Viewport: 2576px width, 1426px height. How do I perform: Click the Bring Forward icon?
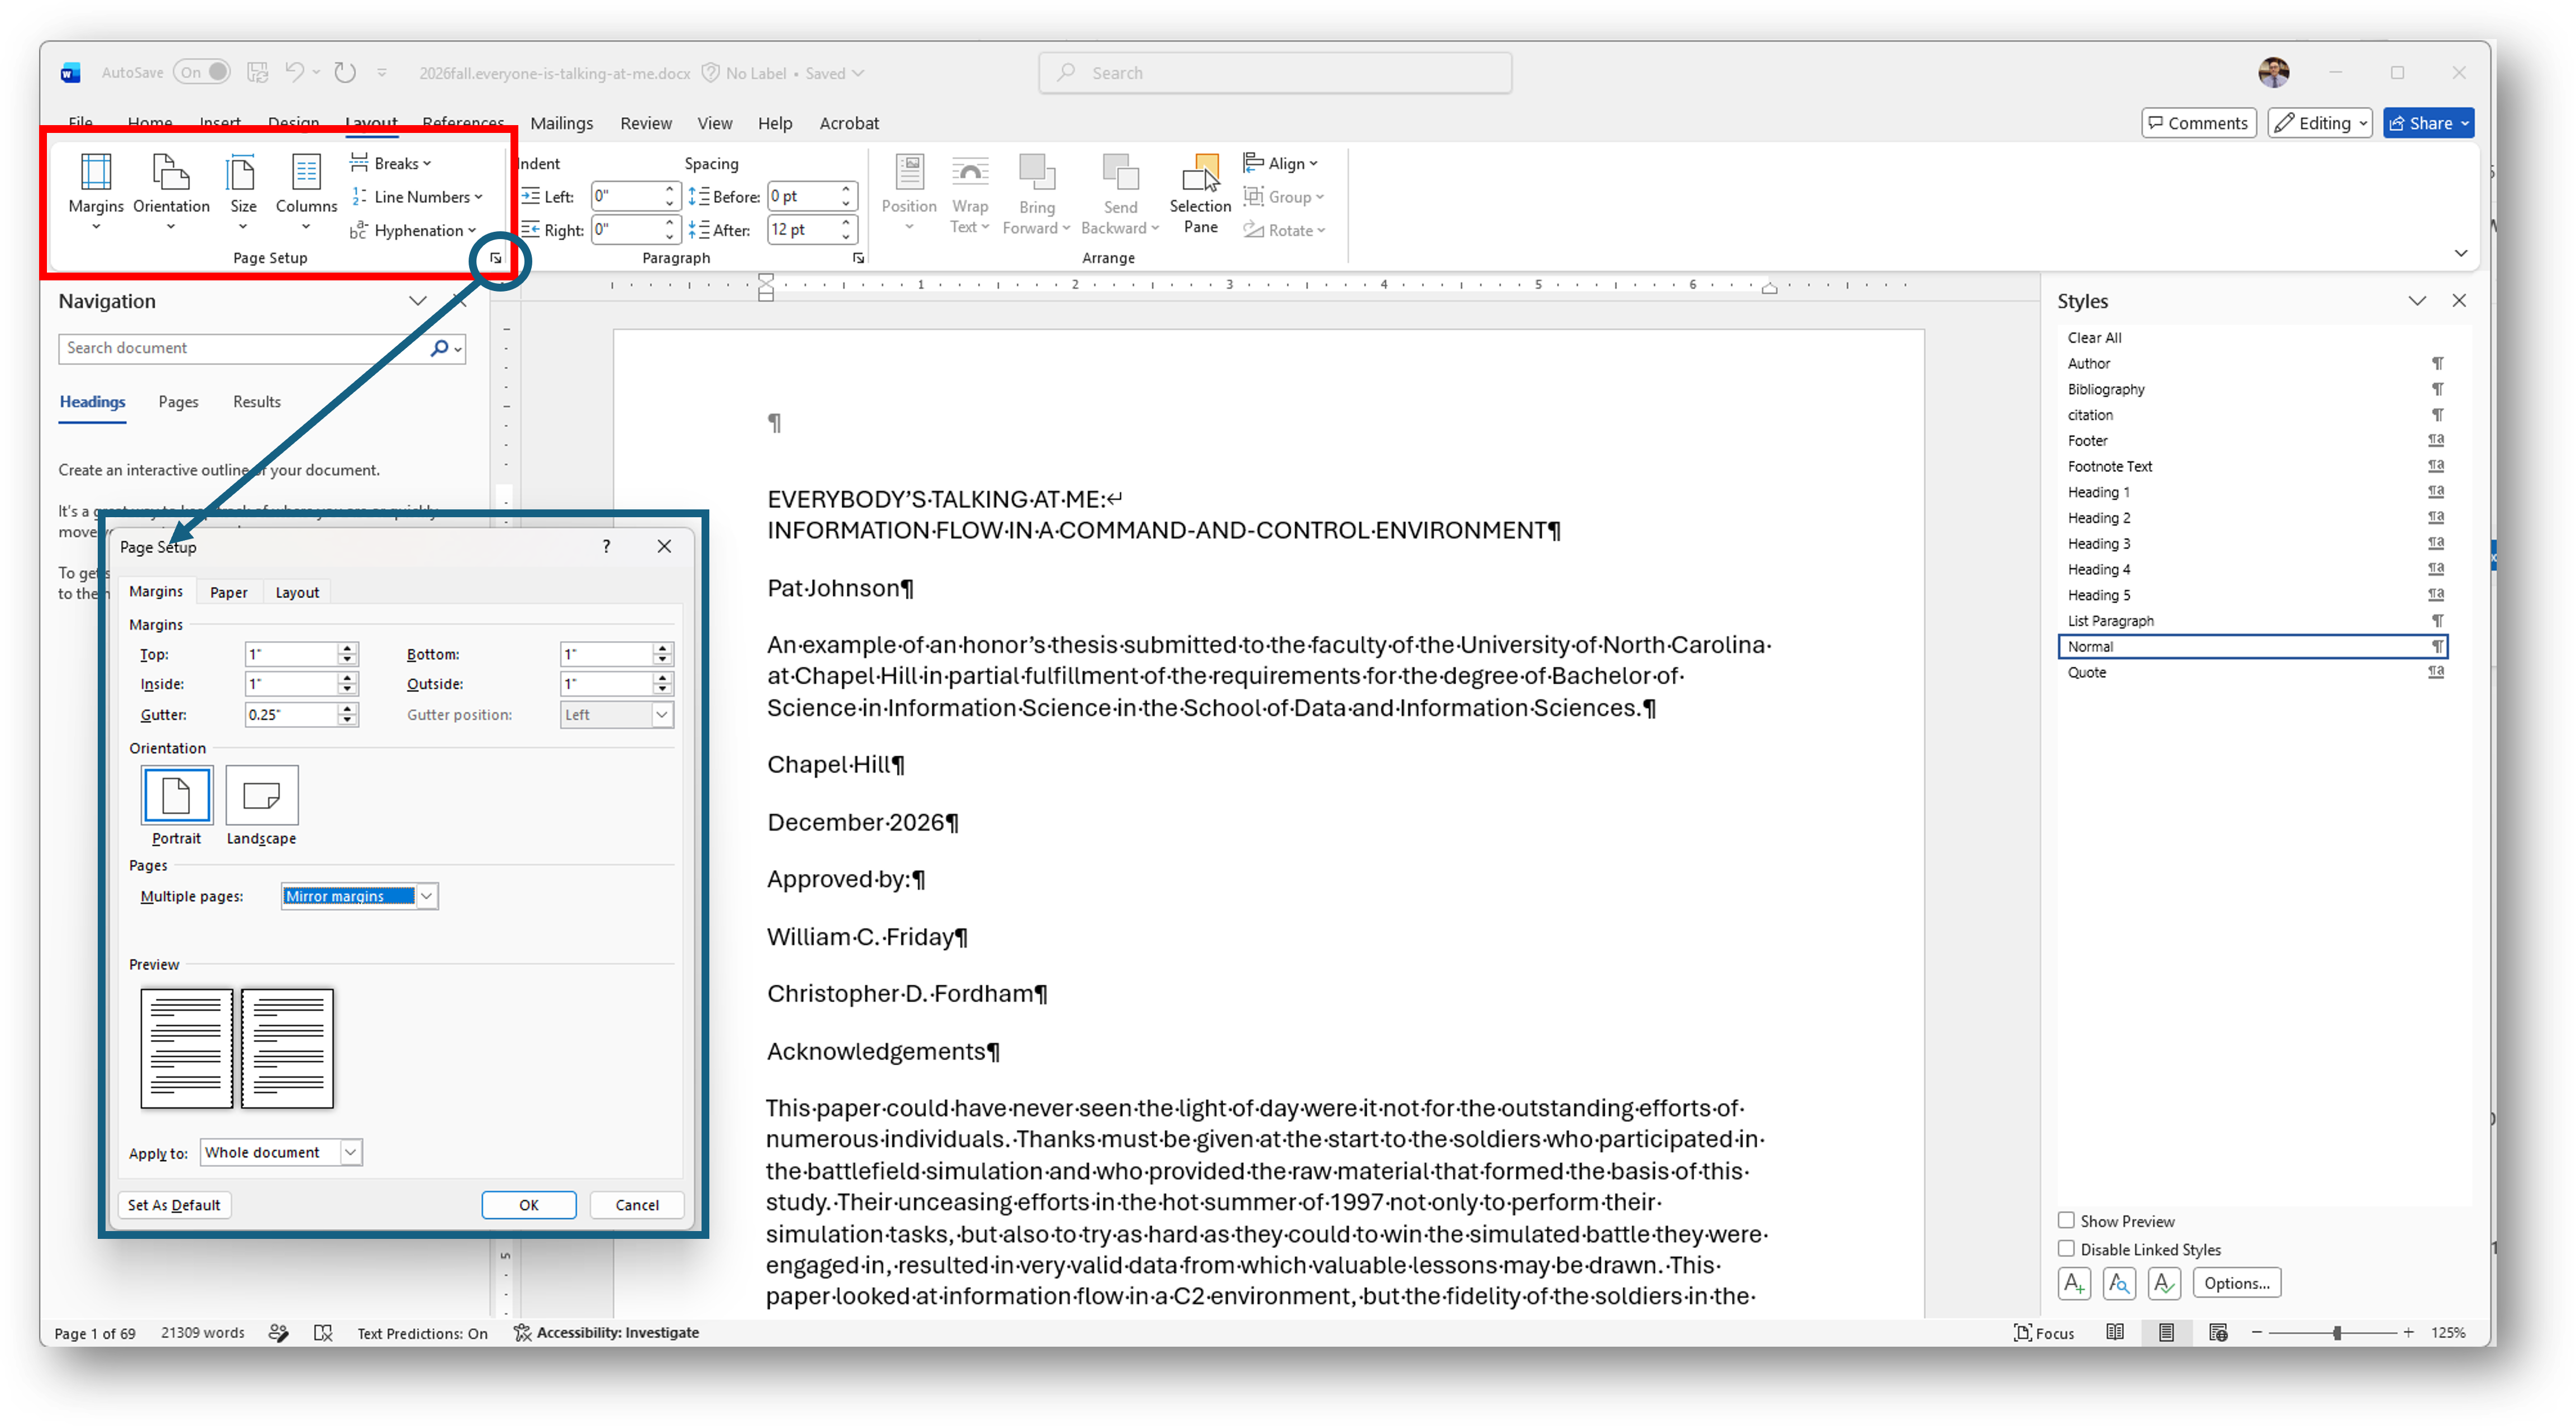pyautogui.click(x=1037, y=172)
